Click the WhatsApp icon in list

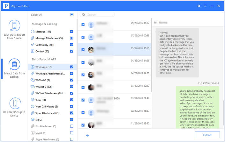point(33,67)
